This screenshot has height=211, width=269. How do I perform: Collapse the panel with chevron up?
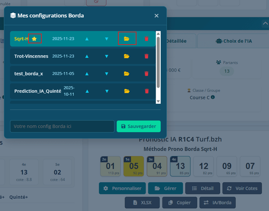[x=266, y=23]
